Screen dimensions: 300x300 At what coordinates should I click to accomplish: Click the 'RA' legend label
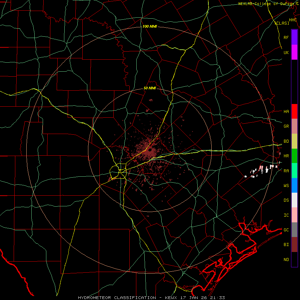[286, 171]
